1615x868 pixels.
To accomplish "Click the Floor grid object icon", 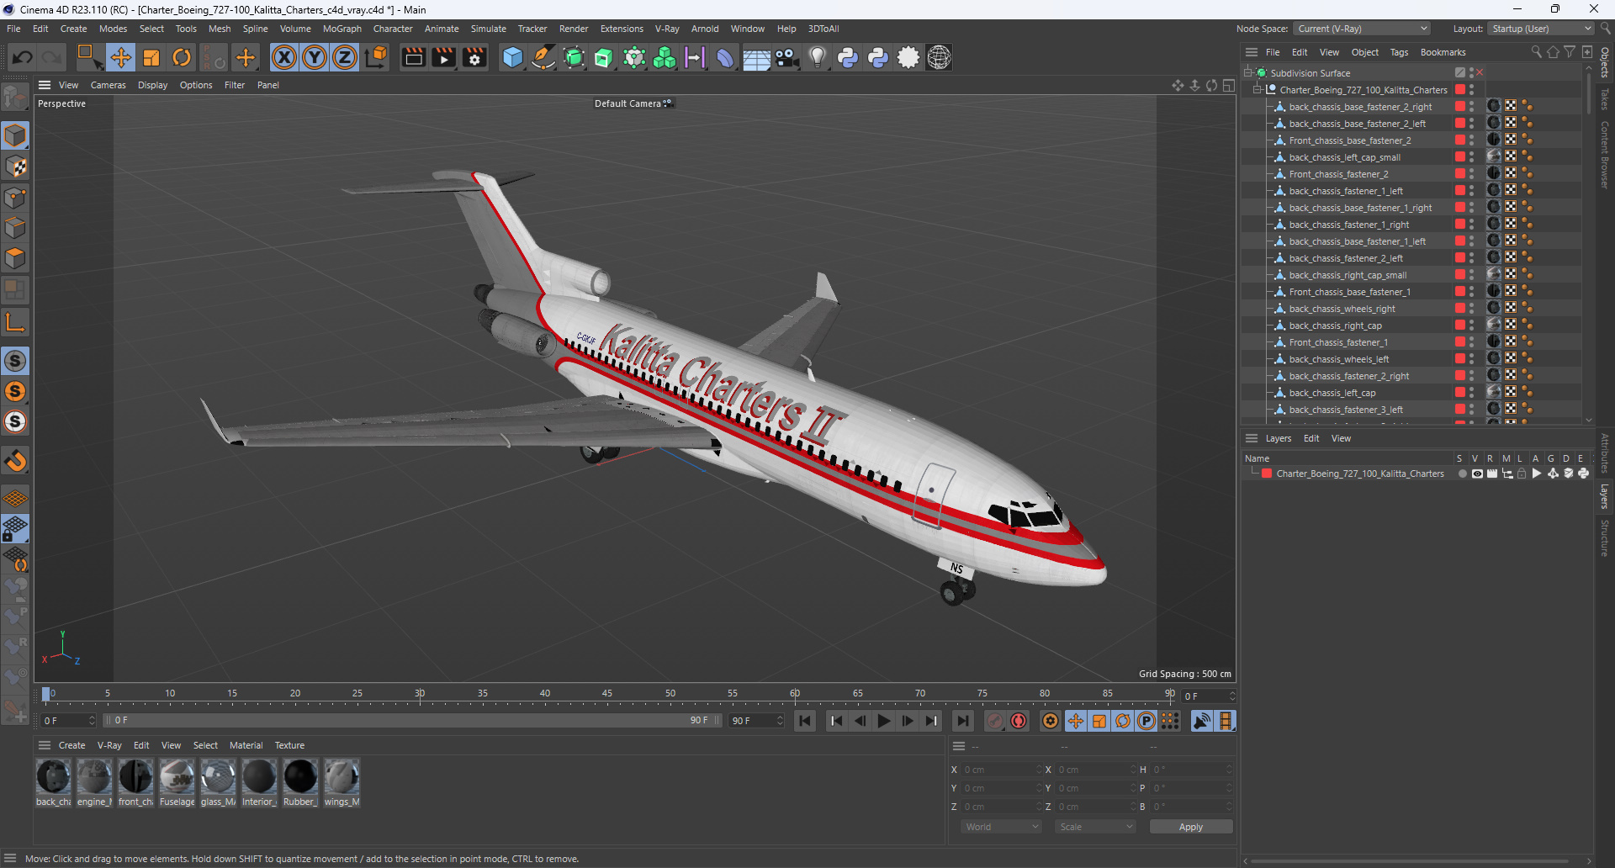I will (756, 57).
